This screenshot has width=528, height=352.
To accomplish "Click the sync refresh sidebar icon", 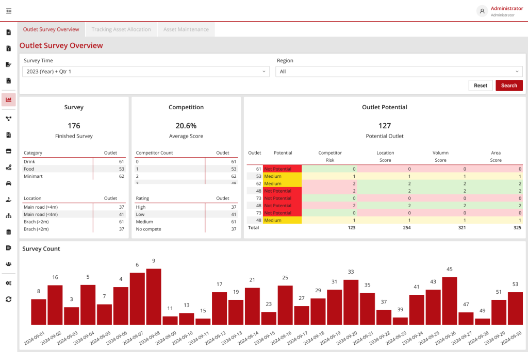I will [x=8, y=299].
